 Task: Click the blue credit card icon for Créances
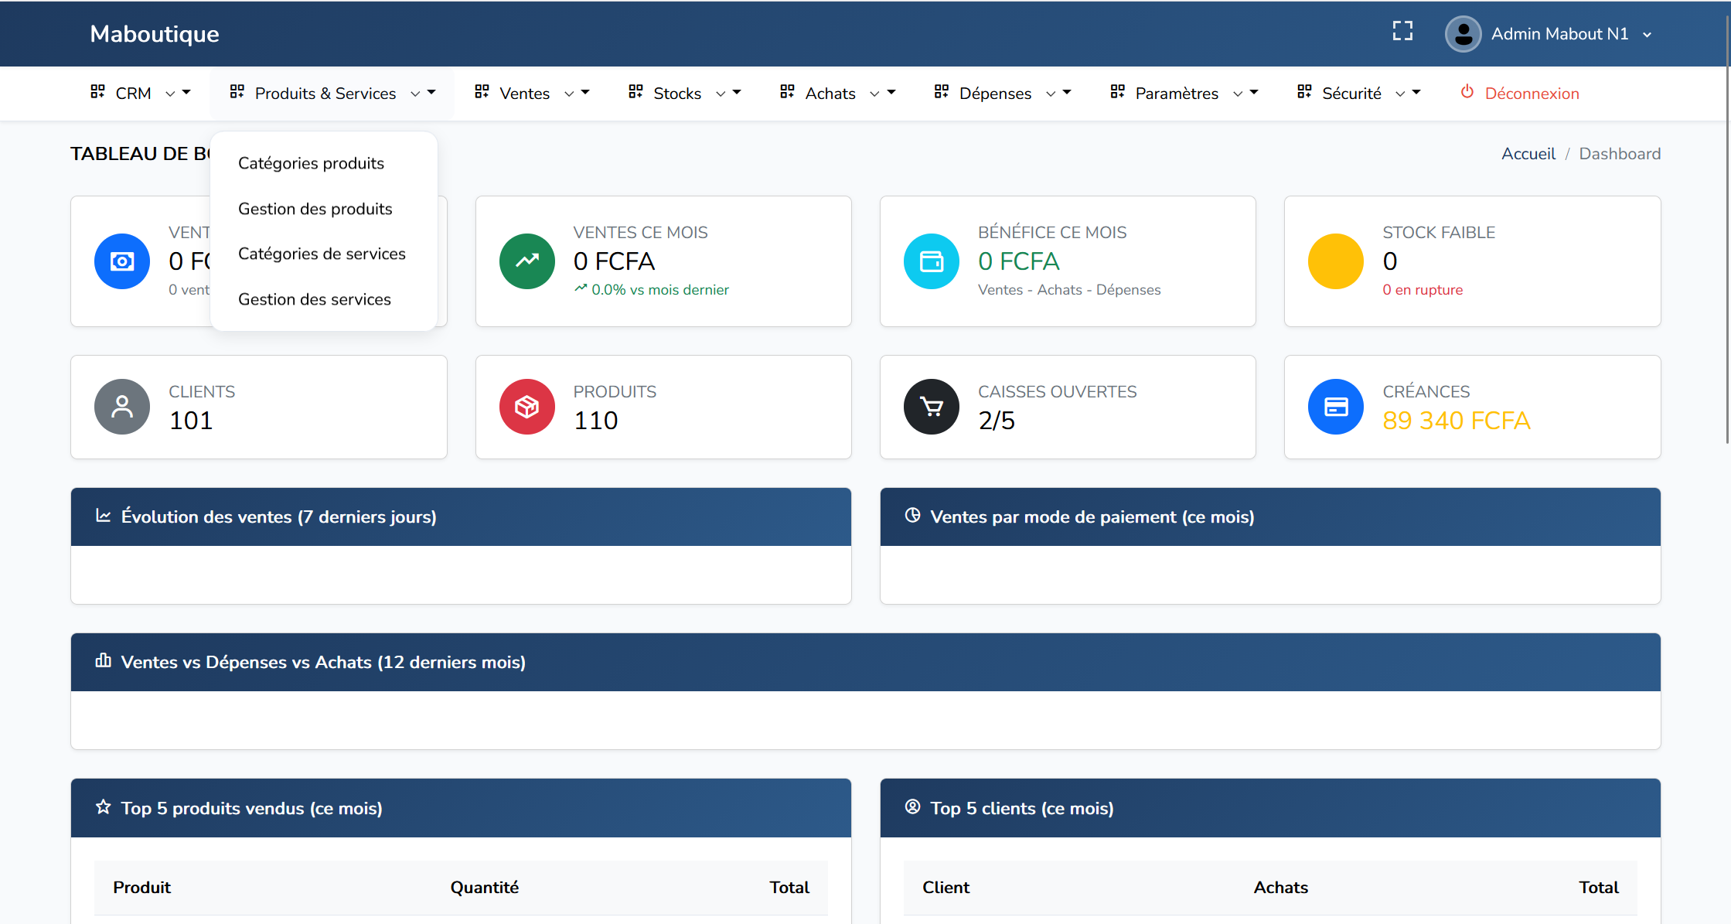pyautogui.click(x=1336, y=407)
